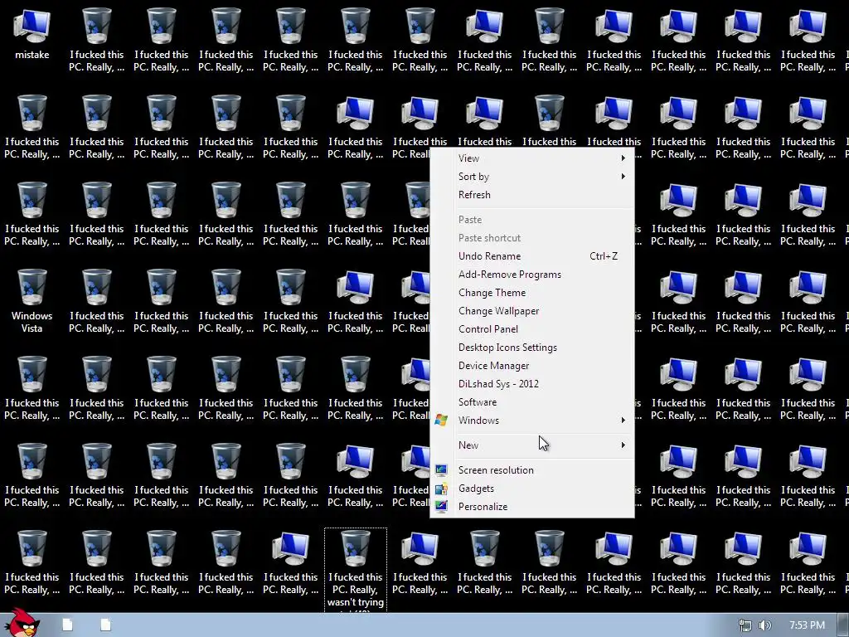Open the 7:53 PM clock
Viewport: 849px width, 637px height.
coord(807,625)
